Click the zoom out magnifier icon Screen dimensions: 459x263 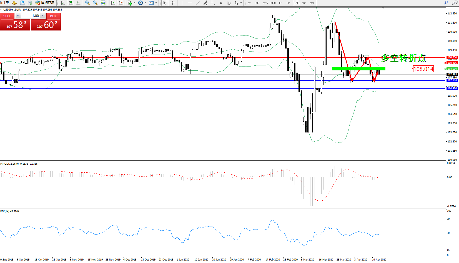pyautogui.click(x=95, y=3)
